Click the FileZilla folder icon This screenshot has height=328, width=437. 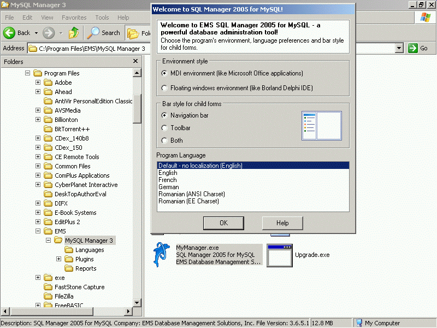click(48, 296)
